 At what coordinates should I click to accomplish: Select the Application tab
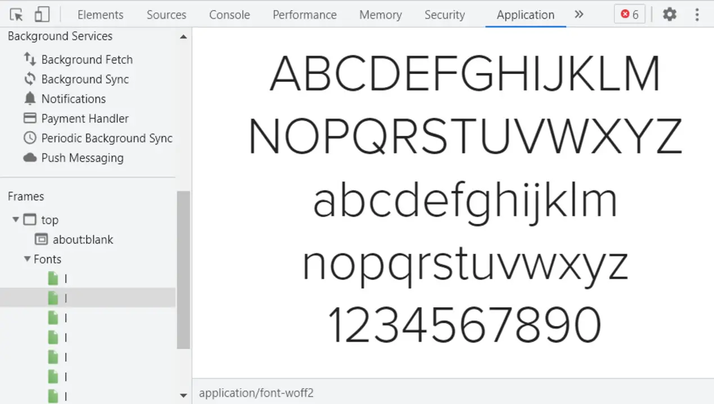(x=526, y=15)
